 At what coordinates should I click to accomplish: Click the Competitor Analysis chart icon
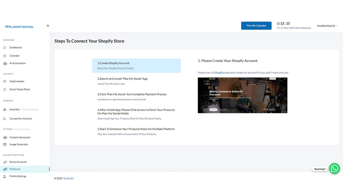(x=5, y=119)
